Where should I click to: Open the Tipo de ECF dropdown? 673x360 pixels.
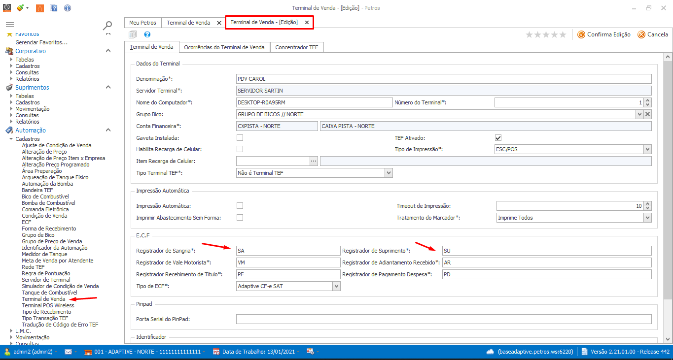click(336, 286)
